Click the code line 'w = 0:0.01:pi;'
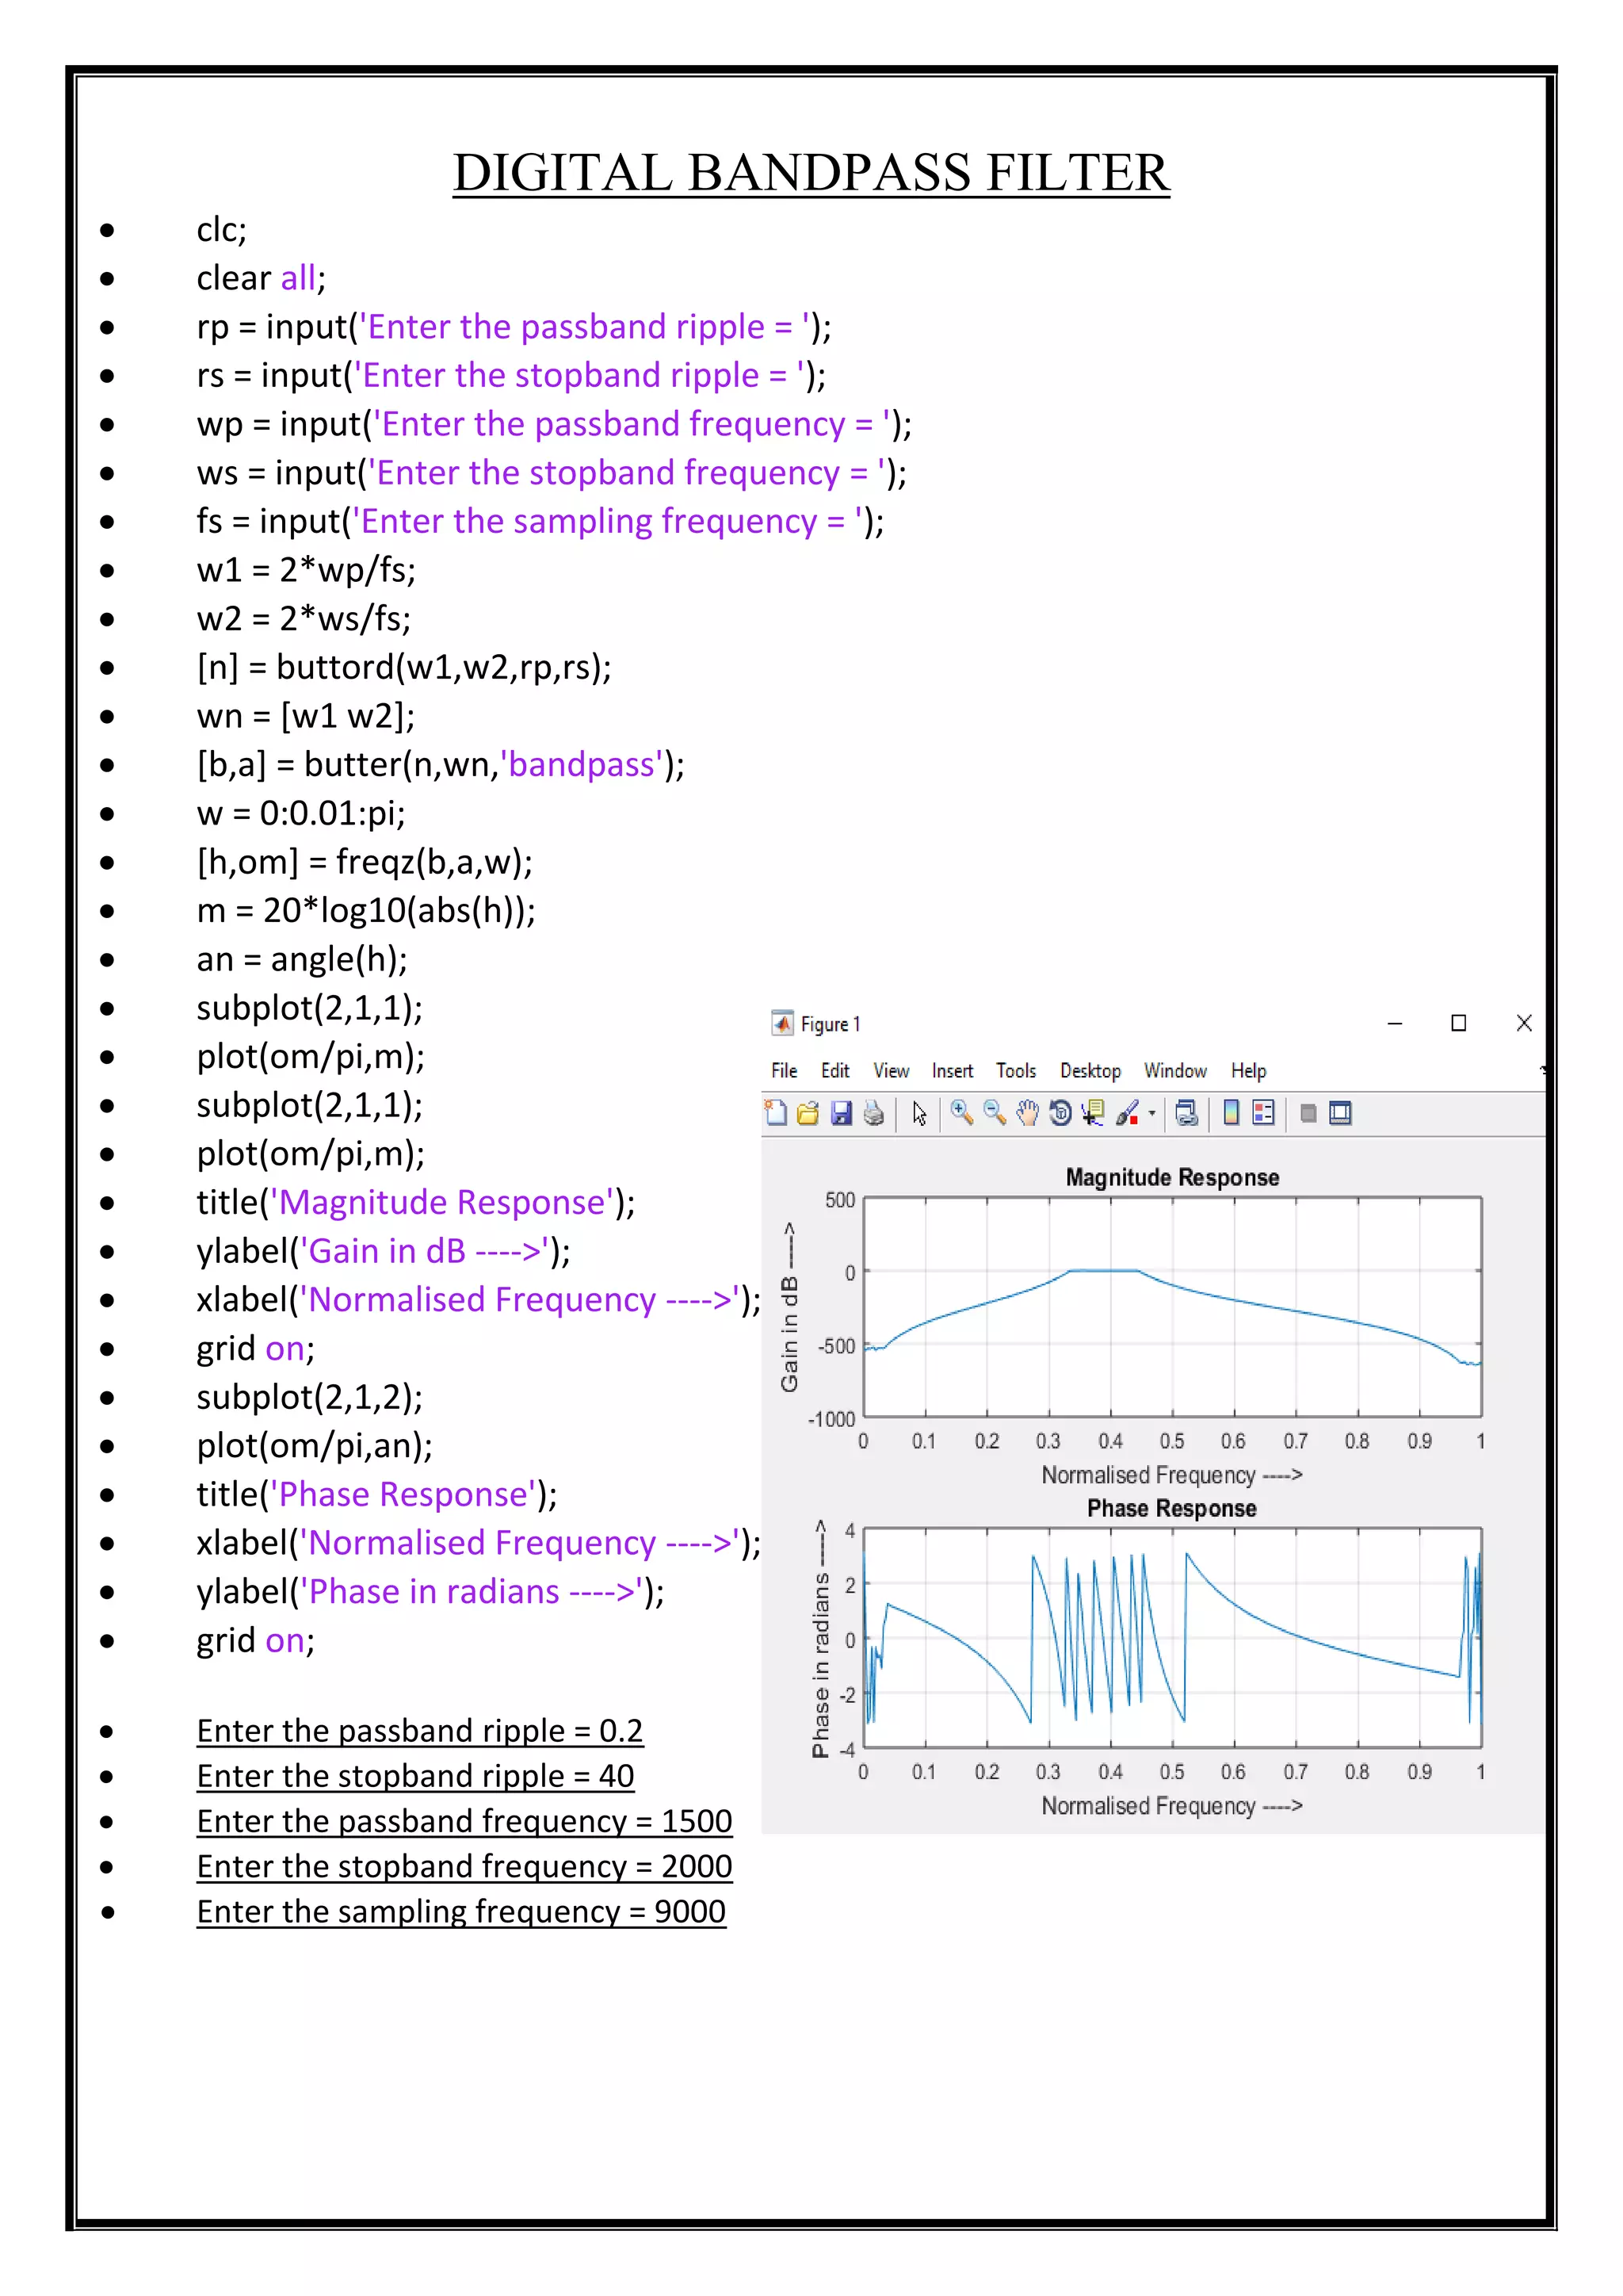Viewport: 1623px width, 2296px height. pos(301,813)
